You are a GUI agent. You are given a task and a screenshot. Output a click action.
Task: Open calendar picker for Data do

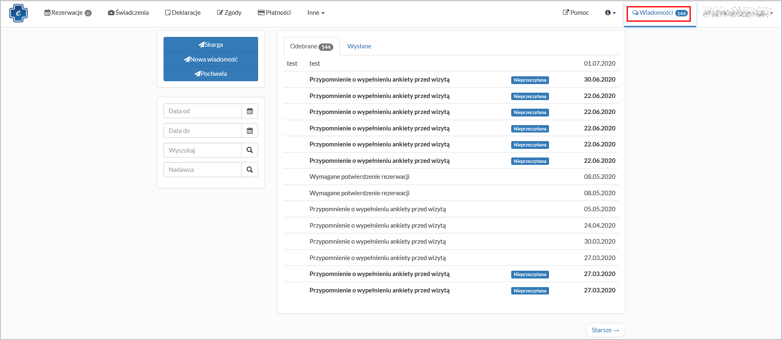point(249,131)
